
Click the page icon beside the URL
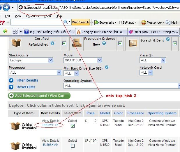(21, 8)
